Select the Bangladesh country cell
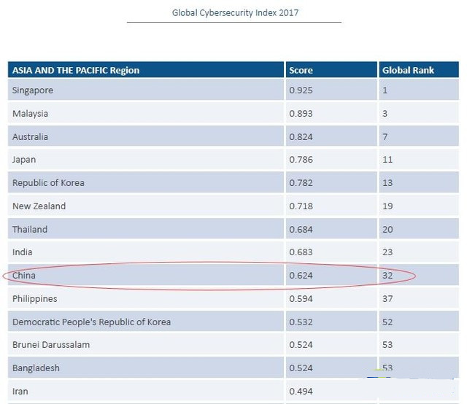Image resolution: width=467 pixels, height=404 pixels. (x=146, y=368)
